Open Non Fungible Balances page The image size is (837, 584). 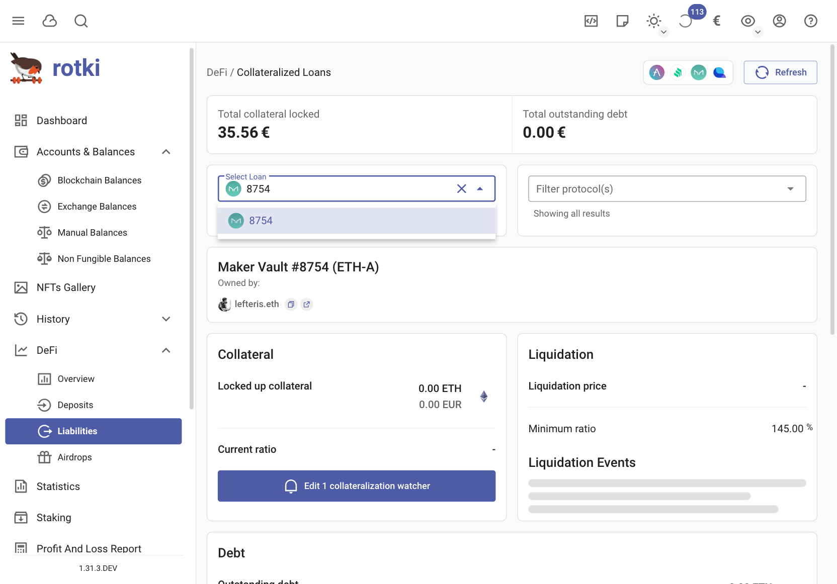pos(94,259)
